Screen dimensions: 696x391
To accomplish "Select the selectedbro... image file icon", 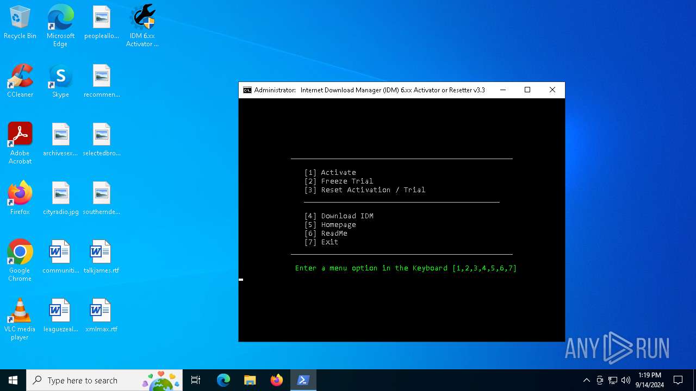I will pos(102,140).
